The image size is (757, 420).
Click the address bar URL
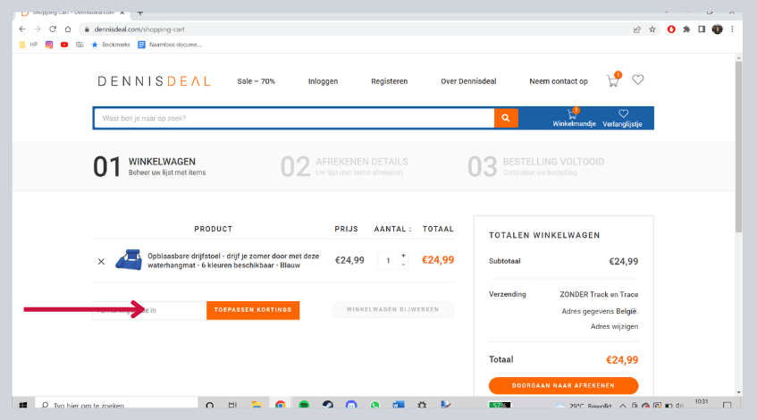[139, 29]
